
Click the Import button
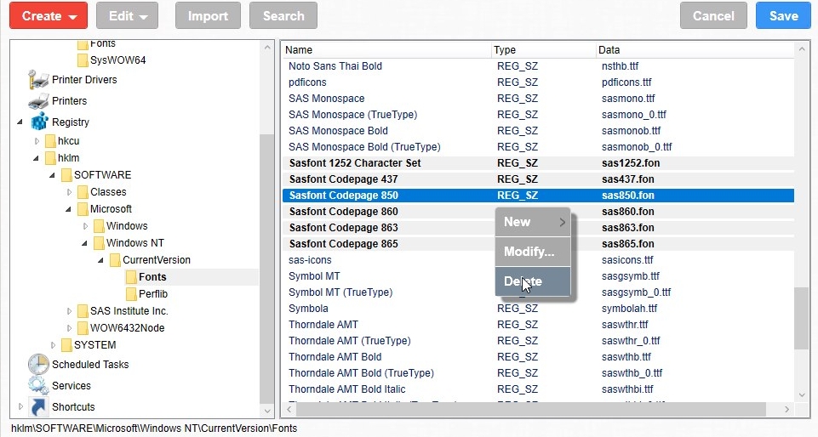point(208,15)
